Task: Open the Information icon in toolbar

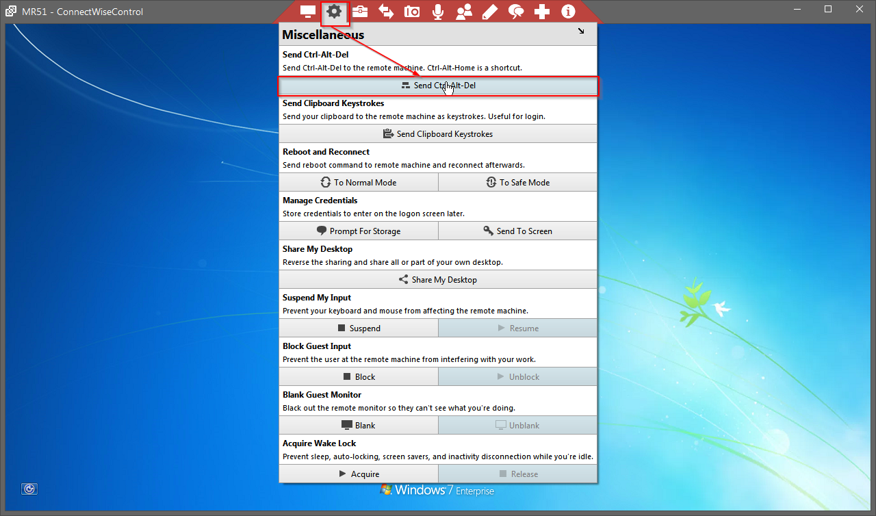Action: [568, 12]
